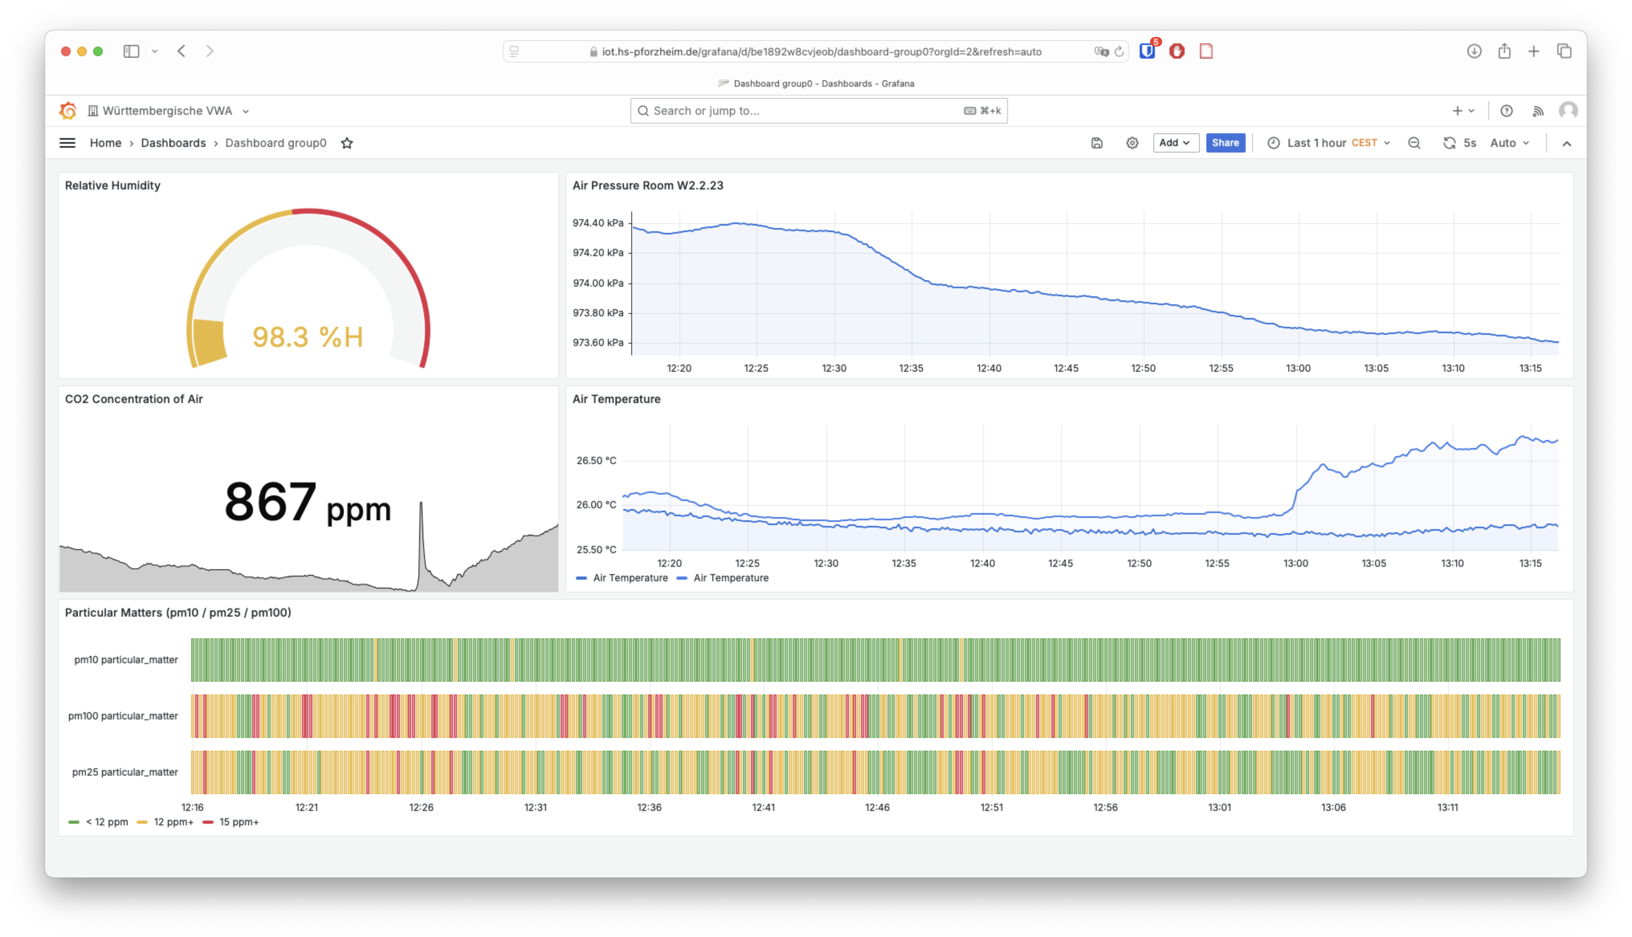Click the blue Share button
The image size is (1632, 937).
point(1225,143)
